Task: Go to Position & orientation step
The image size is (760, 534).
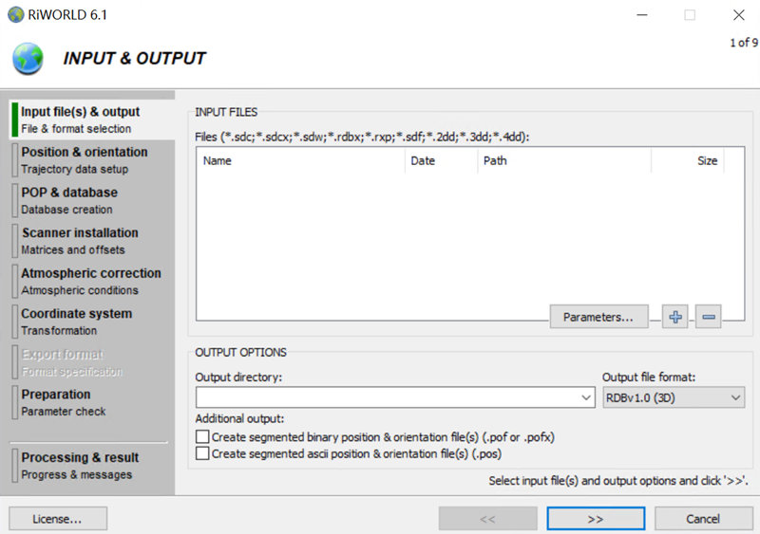Action: (85, 160)
